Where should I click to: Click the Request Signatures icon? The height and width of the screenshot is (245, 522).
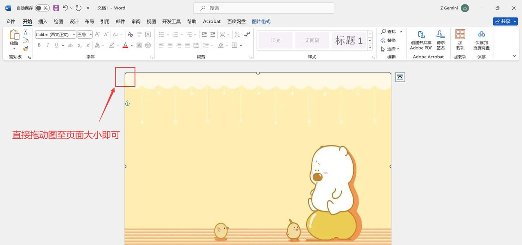[x=440, y=41]
